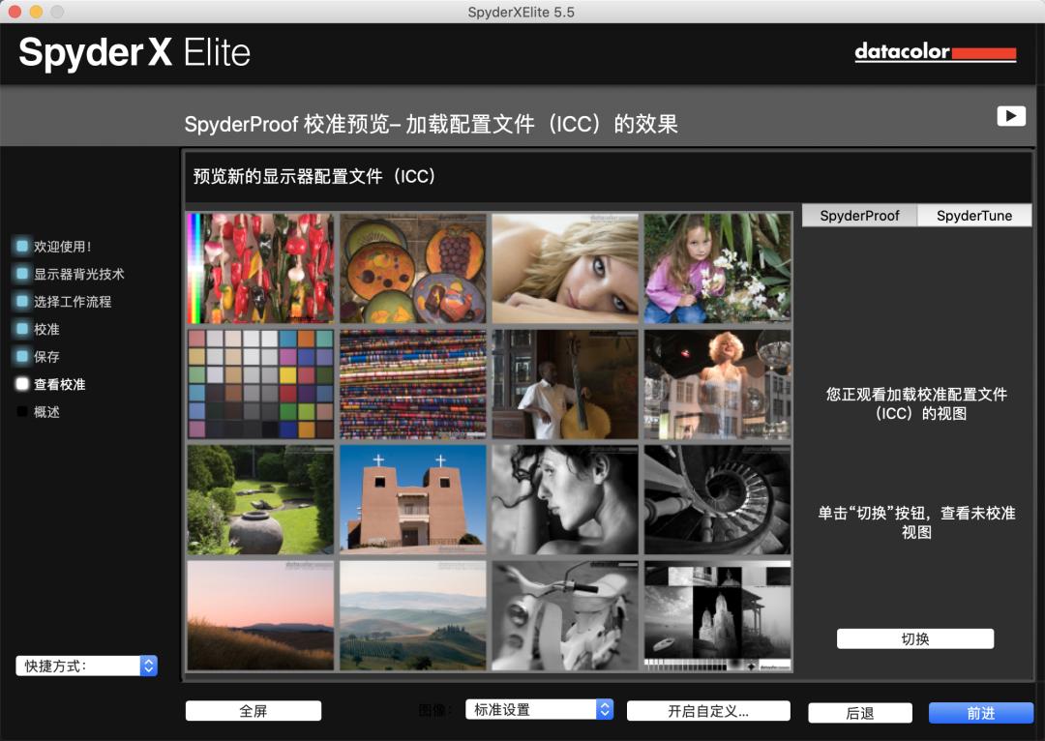Play the help video icon
This screenshot has height=741, width=1045.
(x=1010, y=116)
